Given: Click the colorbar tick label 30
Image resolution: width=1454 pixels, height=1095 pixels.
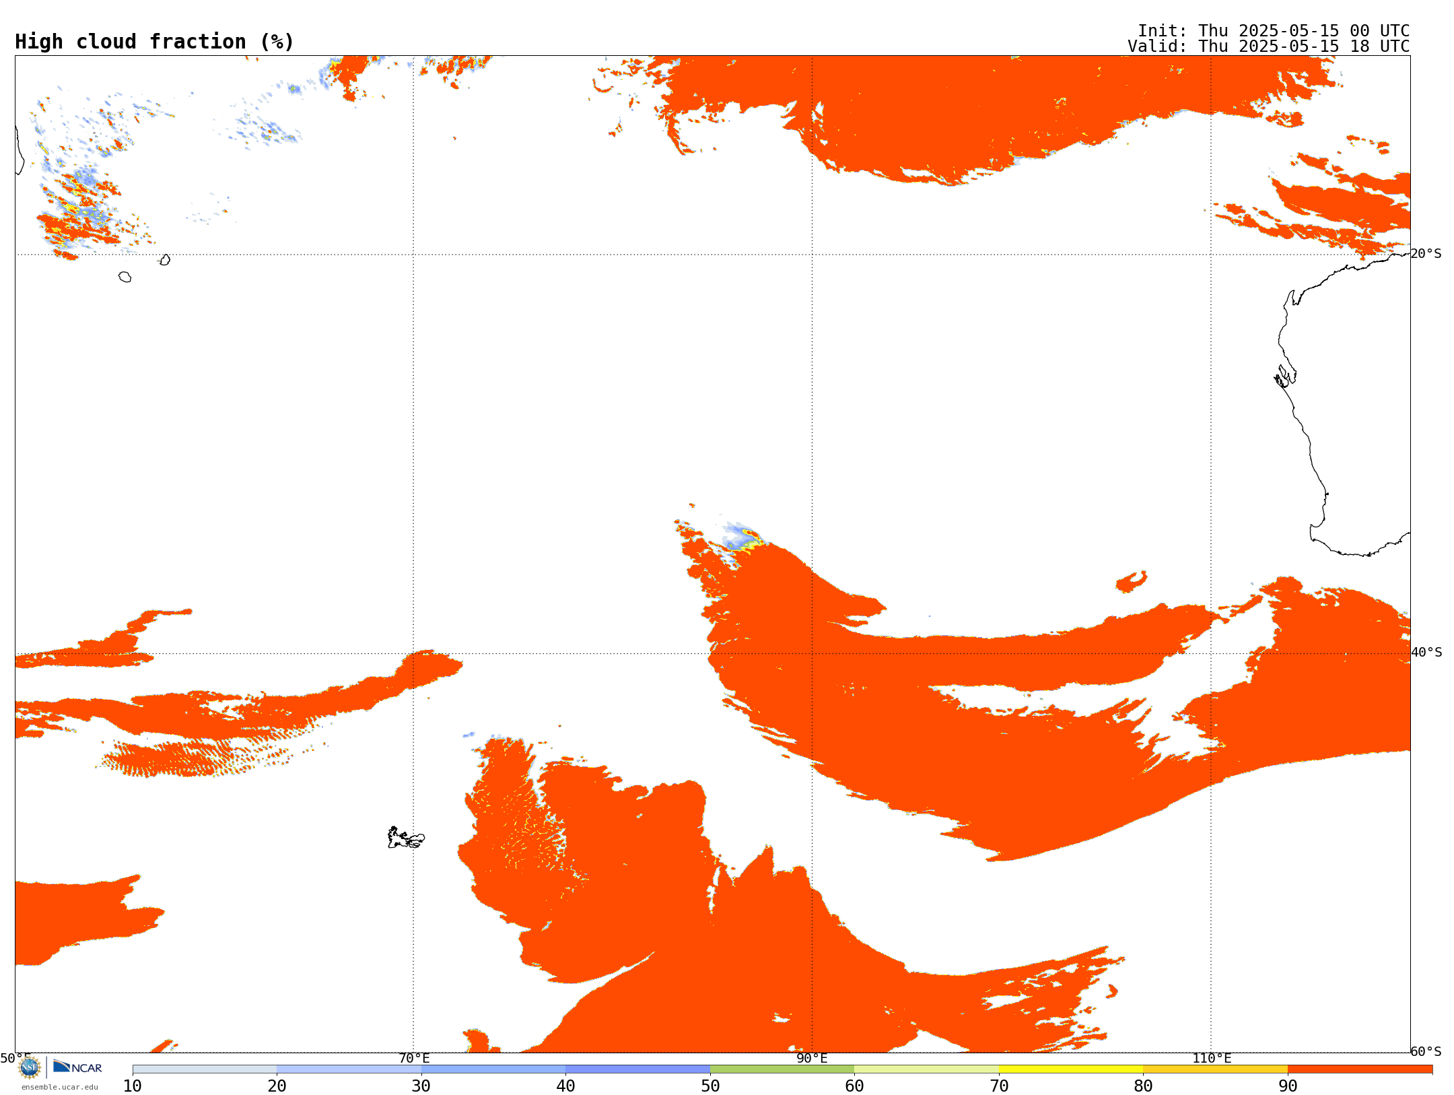Looking at the screenshot, I should coord(421,1086).
